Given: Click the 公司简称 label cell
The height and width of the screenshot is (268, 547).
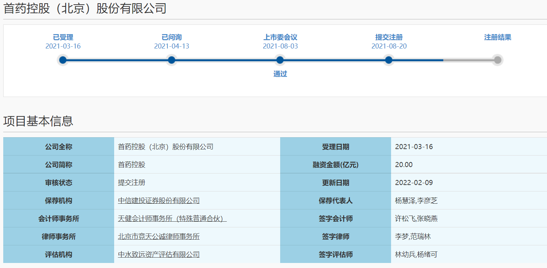Looking at the screenshot, I should [59, 165].
